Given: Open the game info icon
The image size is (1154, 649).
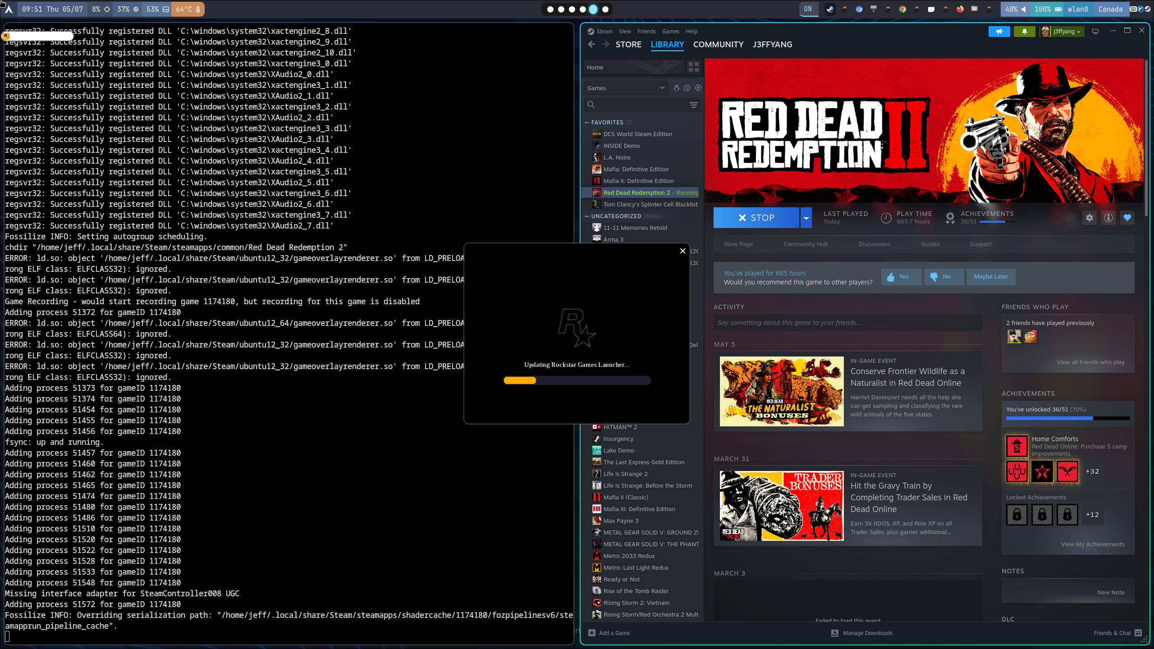Looking at the screenshot, I should tap(1108, 218).
